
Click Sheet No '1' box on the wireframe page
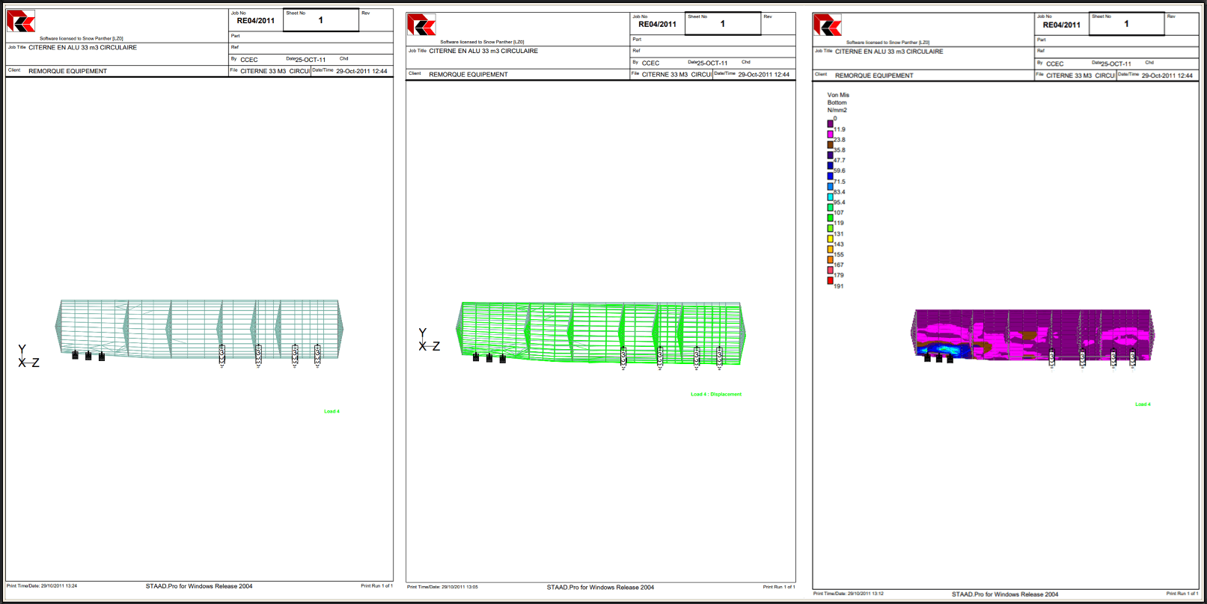[321, 20]
